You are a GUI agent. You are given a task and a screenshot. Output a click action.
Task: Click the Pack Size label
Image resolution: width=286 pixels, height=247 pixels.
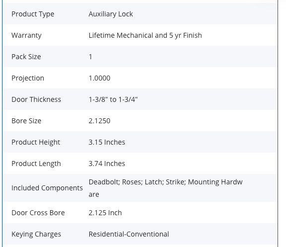[x=26, y=57]
